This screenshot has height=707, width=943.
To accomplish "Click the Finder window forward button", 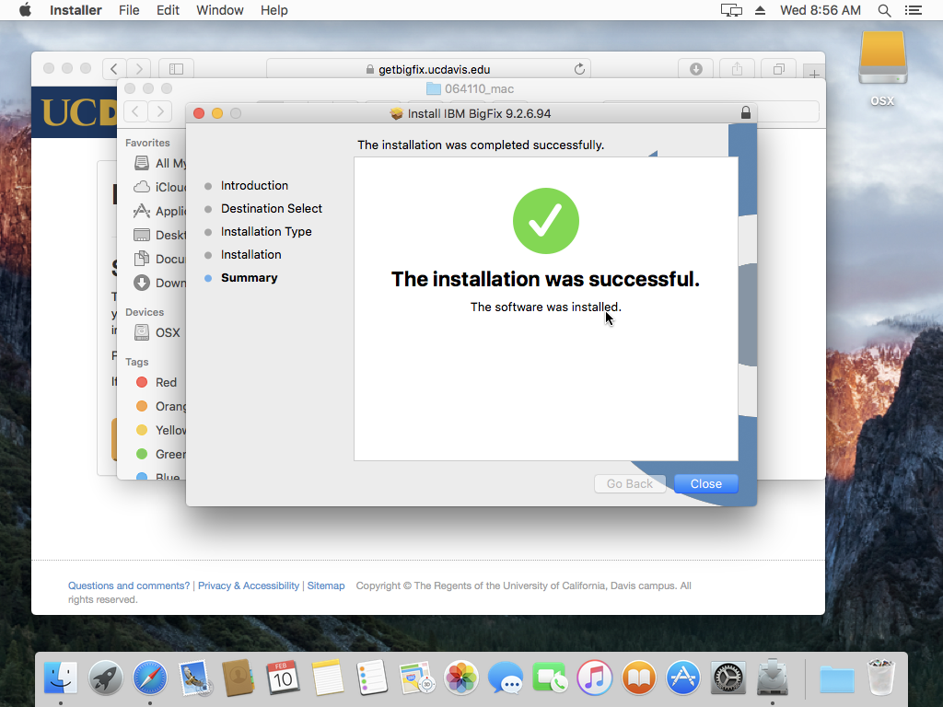I will [x=160, y=111].
